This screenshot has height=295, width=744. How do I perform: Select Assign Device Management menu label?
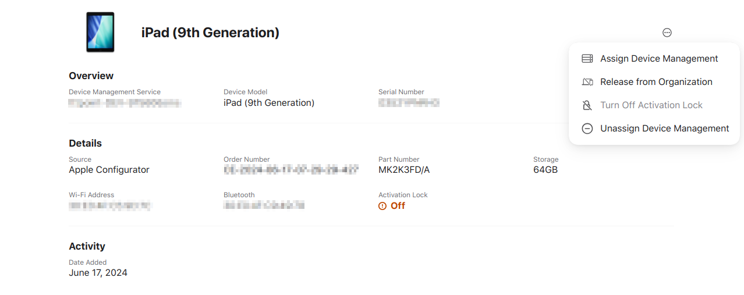coord(659,59)
